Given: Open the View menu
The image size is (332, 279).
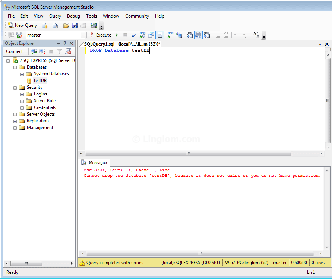Looking at the screenshot, I should [38, 16].
